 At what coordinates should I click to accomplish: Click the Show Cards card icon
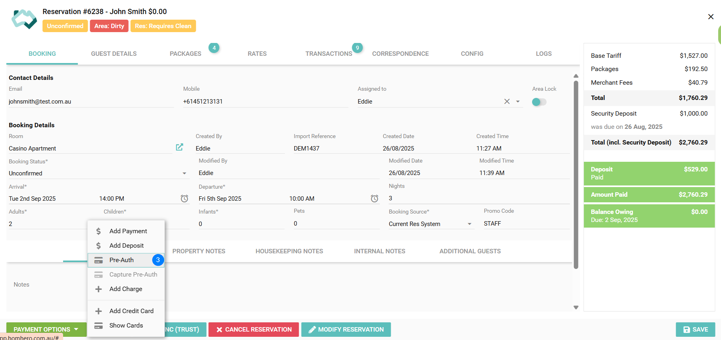(98, 326)
